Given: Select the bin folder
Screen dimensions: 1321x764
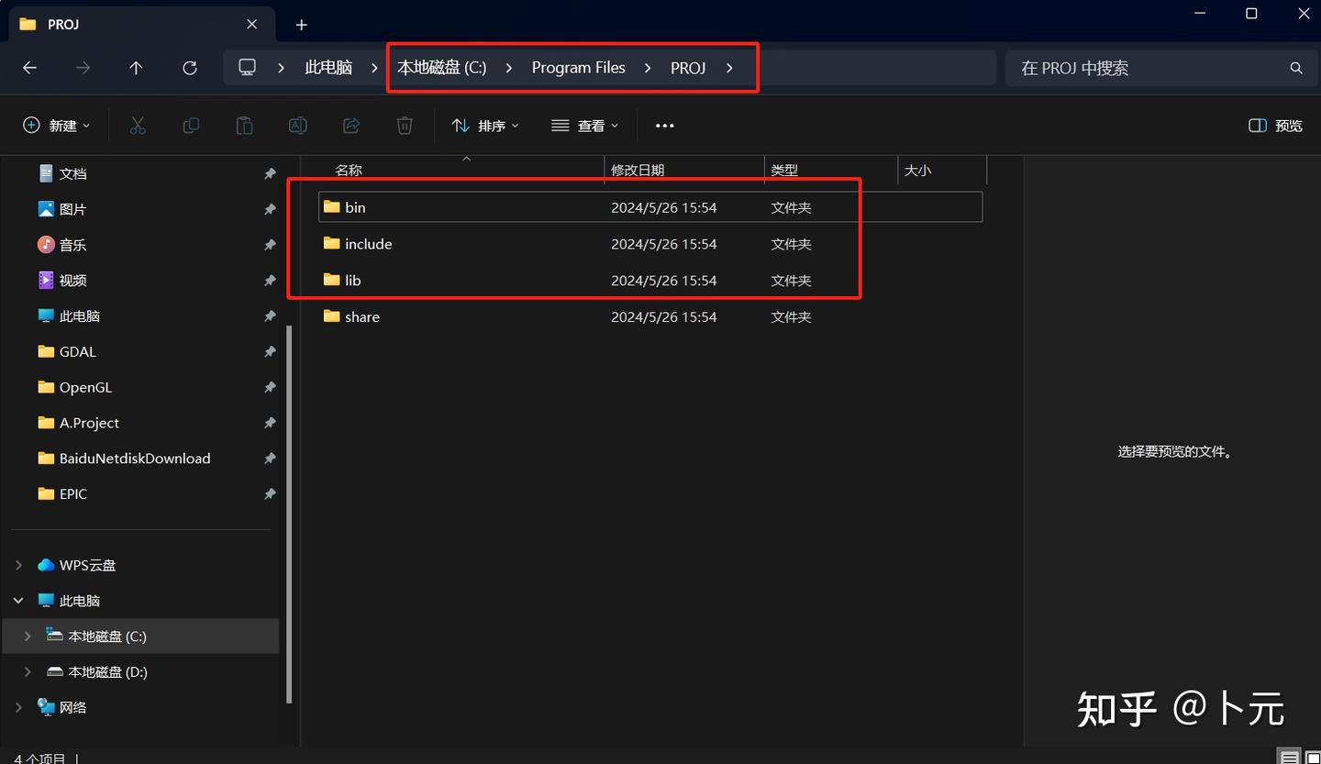Looking at the screenshot, I should pyautogui.click(x=650, y=207).
